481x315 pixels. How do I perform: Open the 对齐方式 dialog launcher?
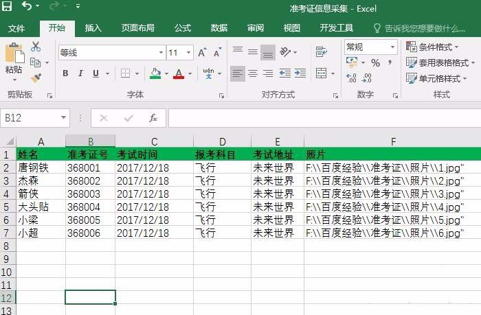pyautogui.click(x=335, y=96)
